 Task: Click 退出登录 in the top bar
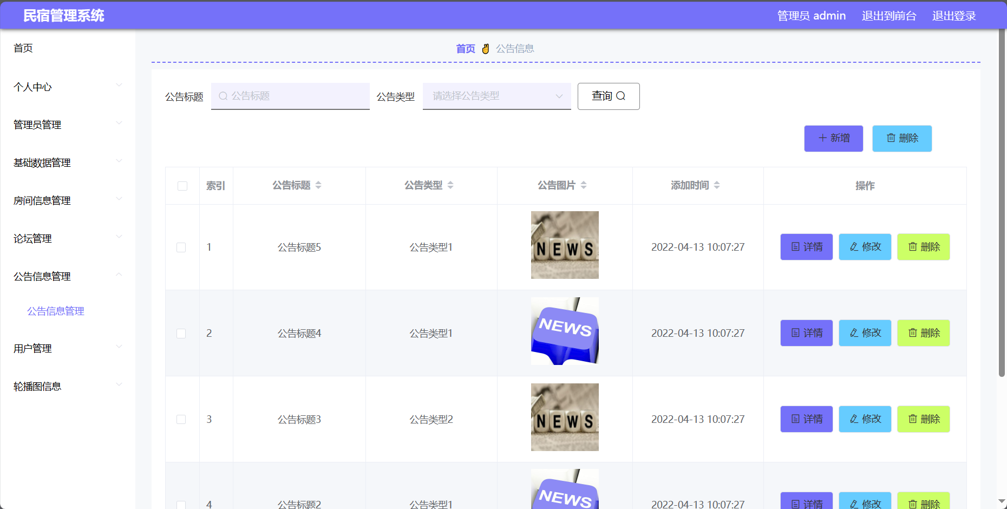953,16
